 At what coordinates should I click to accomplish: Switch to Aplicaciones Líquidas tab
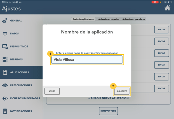tap(108, 19)
